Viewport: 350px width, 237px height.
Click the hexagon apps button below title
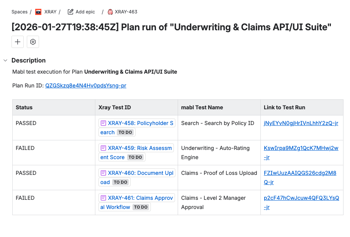point(33,42)
